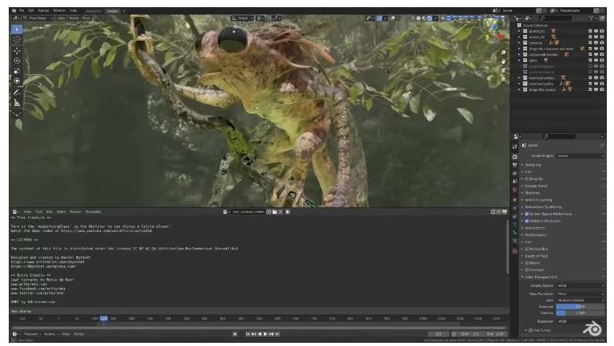Disable Ambient Occlusion checkbox
The height and width of the screenshot is (346, 614).
tap(527, 221)
